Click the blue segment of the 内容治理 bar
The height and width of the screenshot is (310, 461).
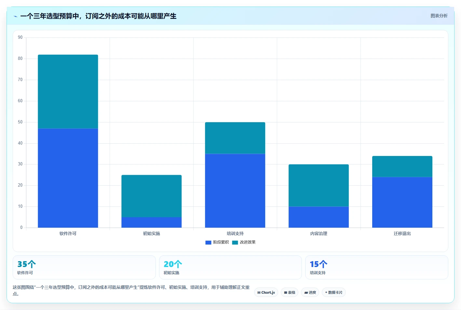319,217
